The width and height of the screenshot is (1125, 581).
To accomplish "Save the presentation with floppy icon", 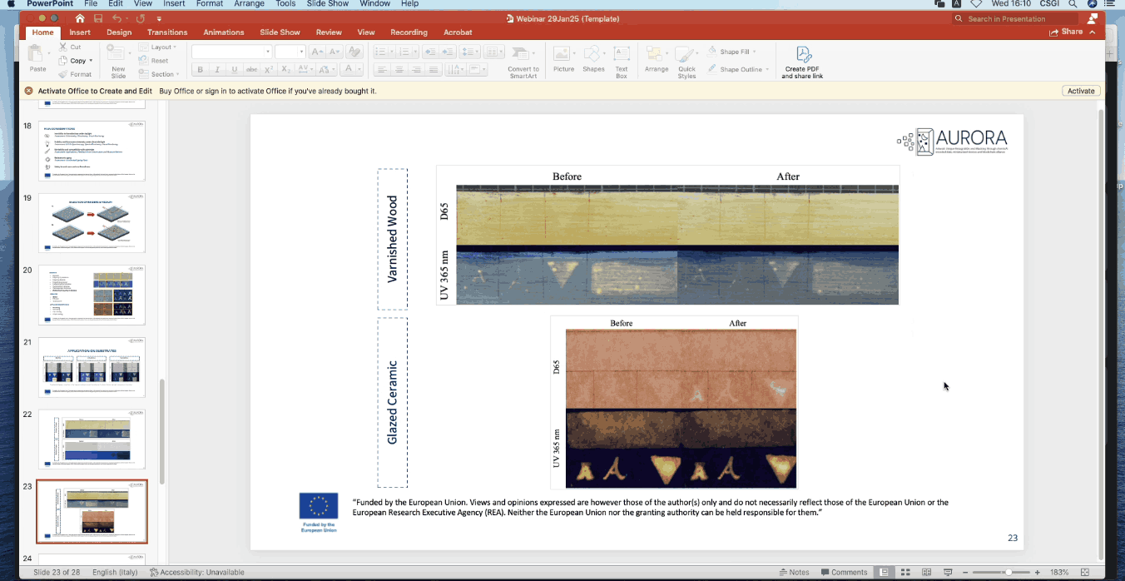I will tap(98, 18).
